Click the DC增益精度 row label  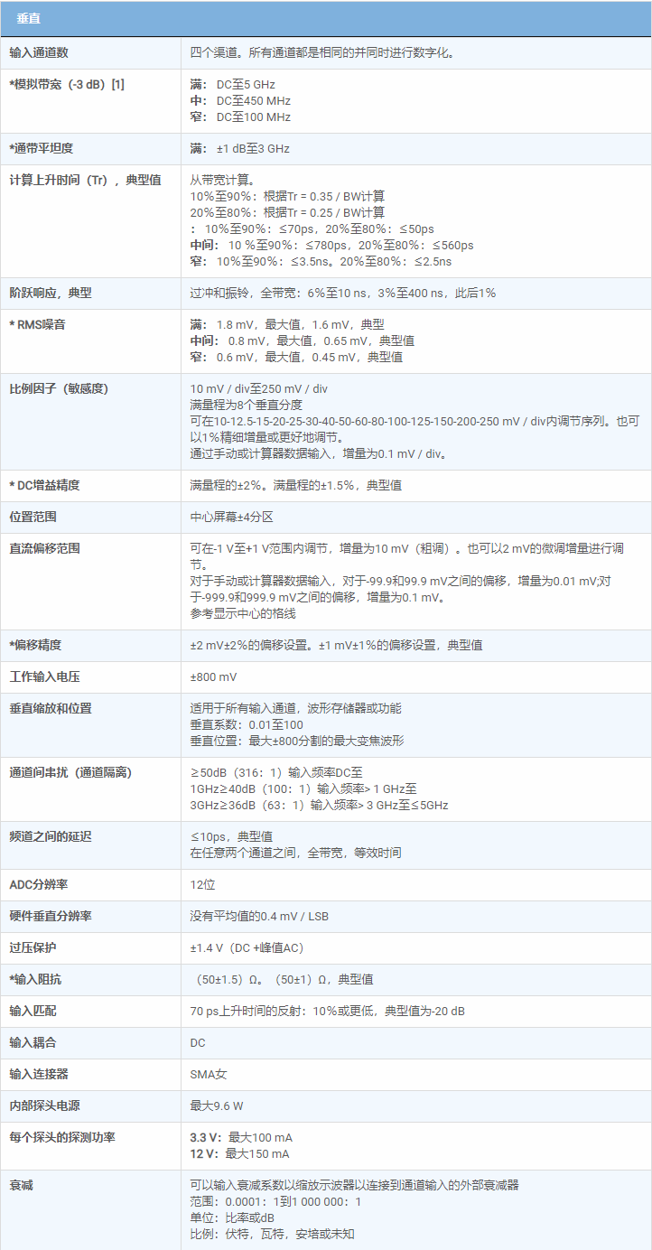(x=44, y=485)
